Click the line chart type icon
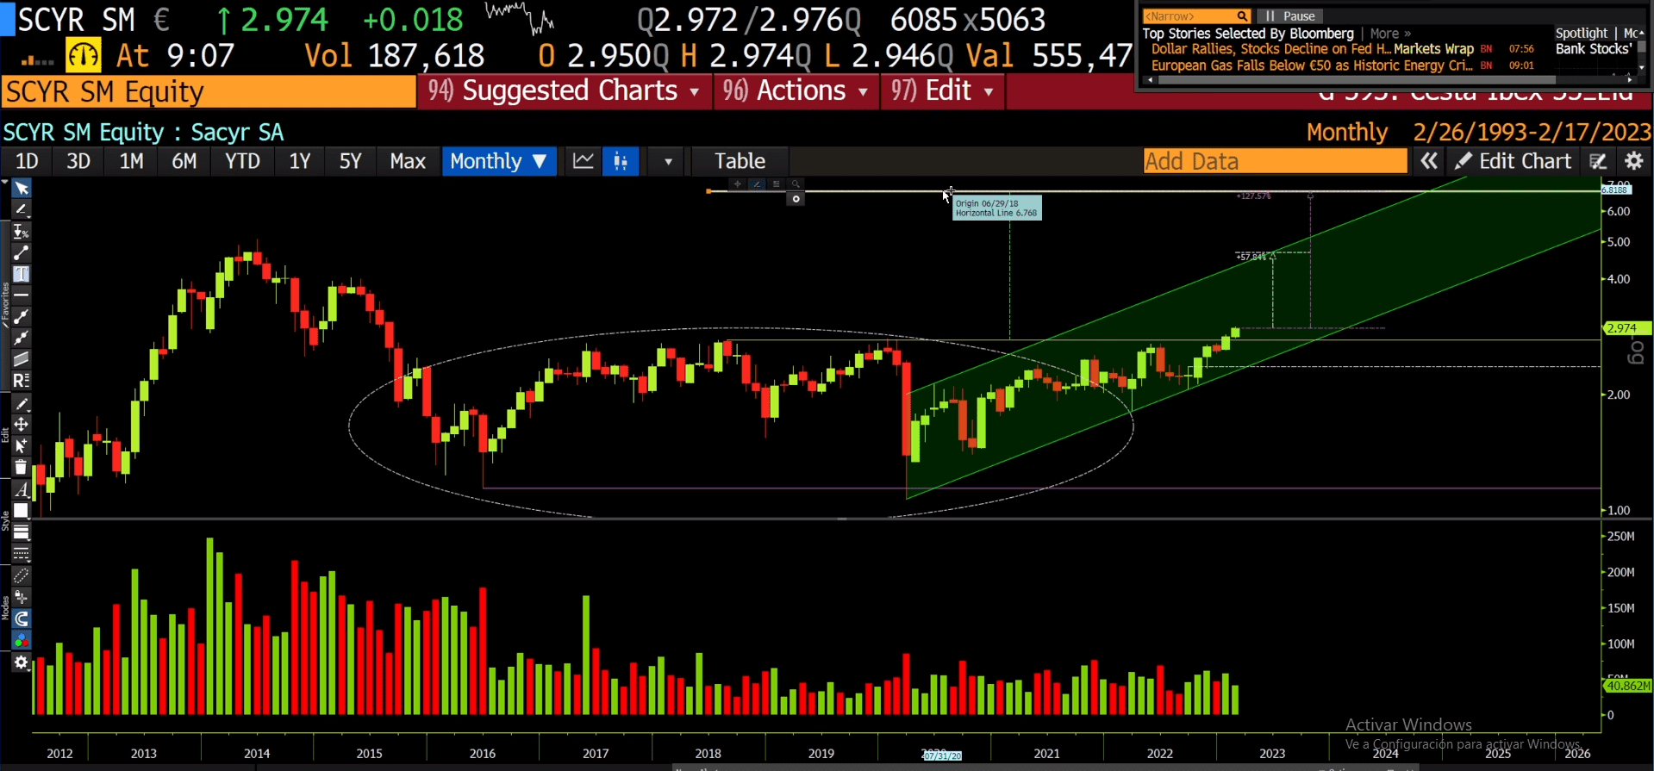Screen dimensions: 1654x771 point(584,161)
